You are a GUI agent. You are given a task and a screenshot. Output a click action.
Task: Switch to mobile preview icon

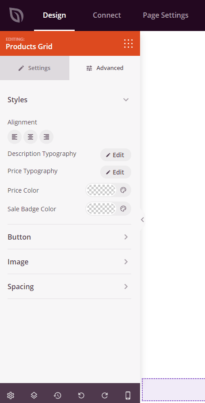pyautogui.click(x=128, y=395)
